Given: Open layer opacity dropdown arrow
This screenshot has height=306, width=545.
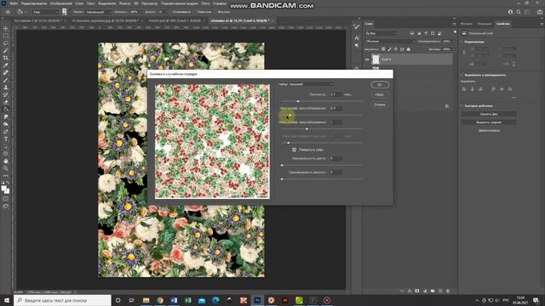Looking at the screenshot, I should (454, 42).
